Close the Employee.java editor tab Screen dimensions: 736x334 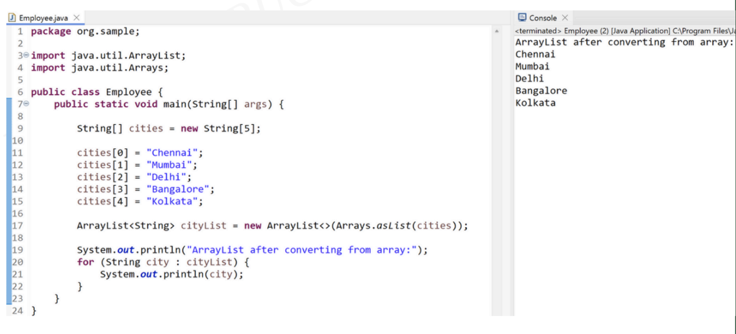click(77, 18)
